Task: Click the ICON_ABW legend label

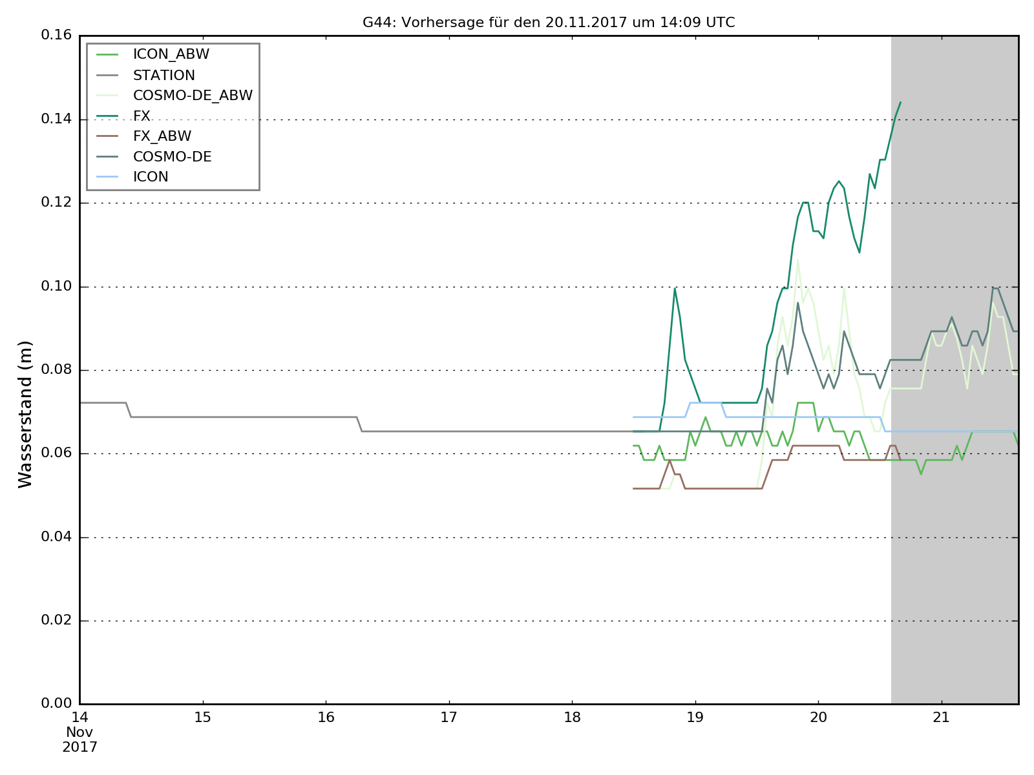Action: tap(171, 54)
